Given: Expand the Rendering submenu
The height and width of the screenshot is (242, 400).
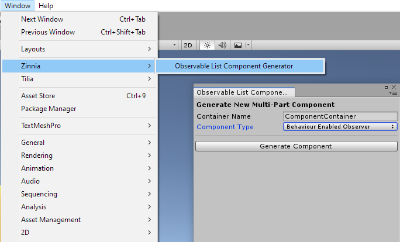Looking at the screenshot, I should pyautogui.click(x=80, y=155).
